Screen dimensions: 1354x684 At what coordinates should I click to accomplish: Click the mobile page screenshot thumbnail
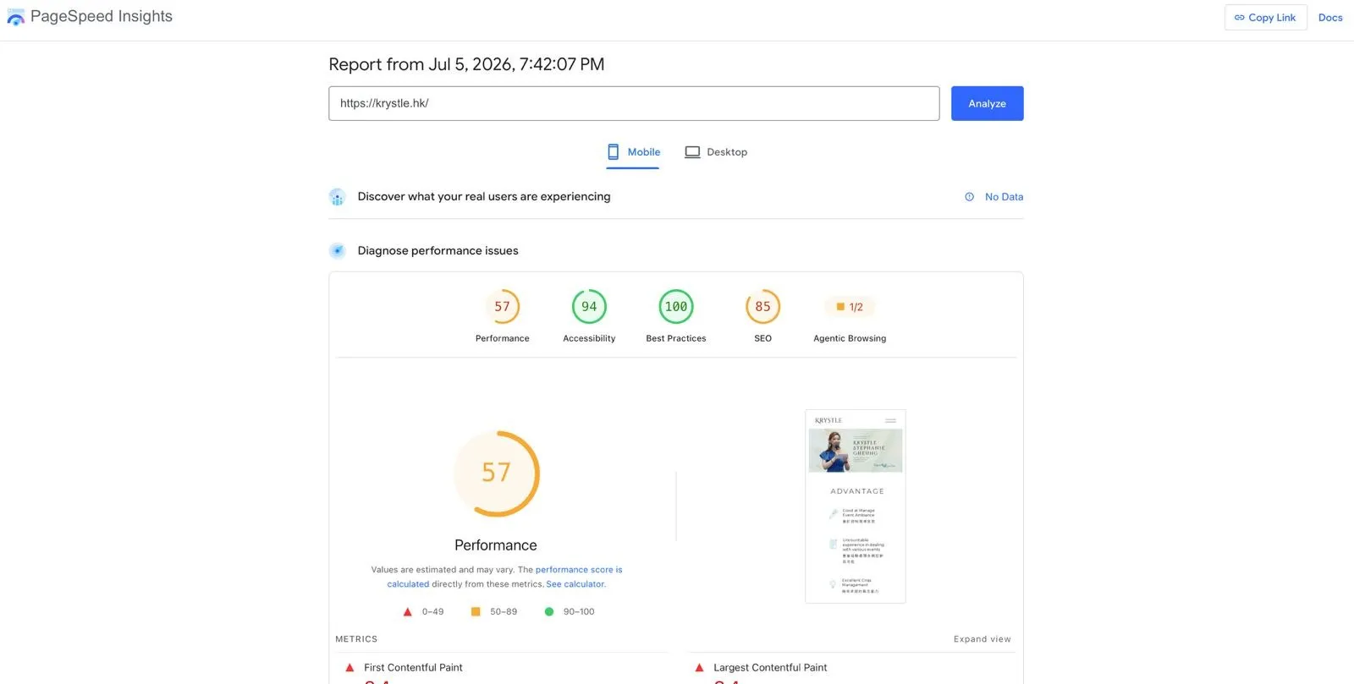point(856,506)
